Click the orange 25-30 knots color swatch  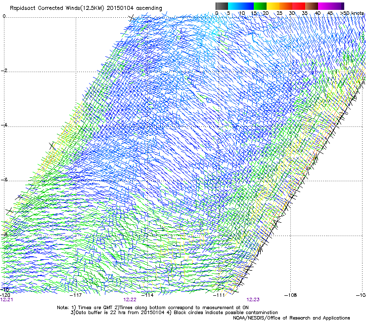pyautogui.click(x=286, y=6)
